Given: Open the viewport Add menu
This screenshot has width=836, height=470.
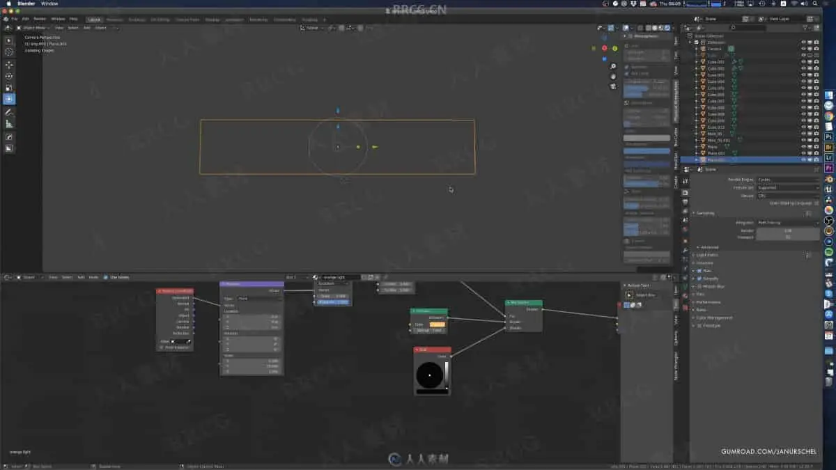Looking at the screenshot, I should (x=87, y=28).
